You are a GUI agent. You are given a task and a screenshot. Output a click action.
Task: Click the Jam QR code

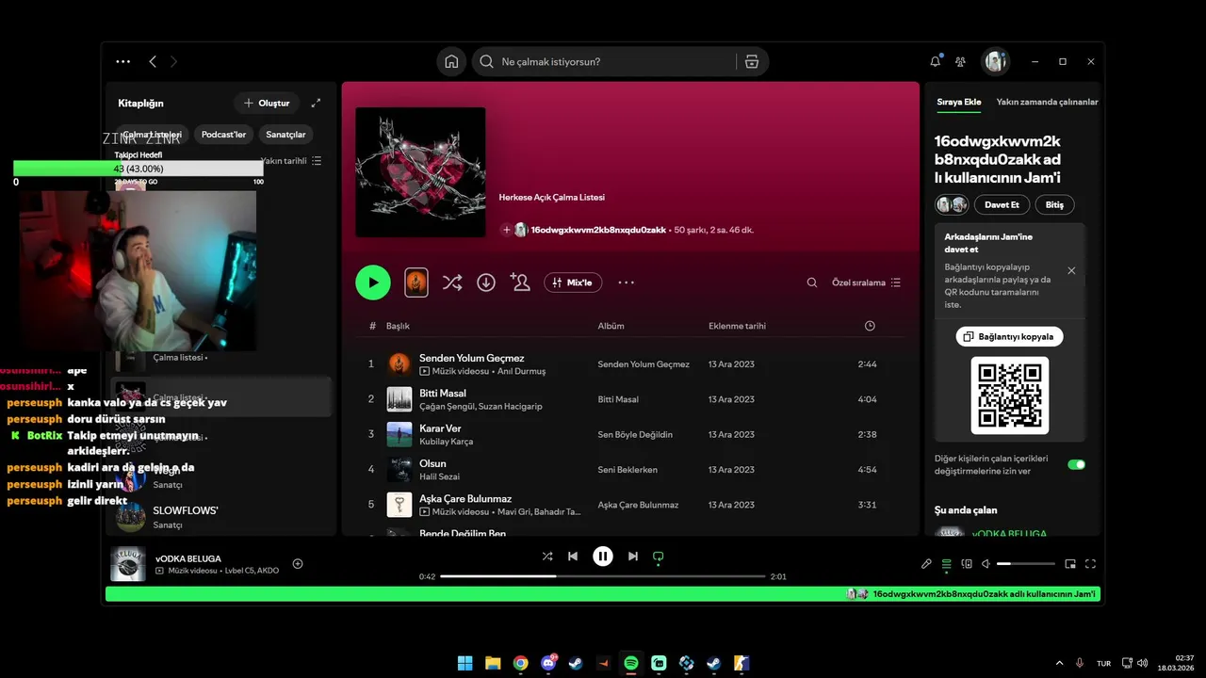coord(1009,395)
